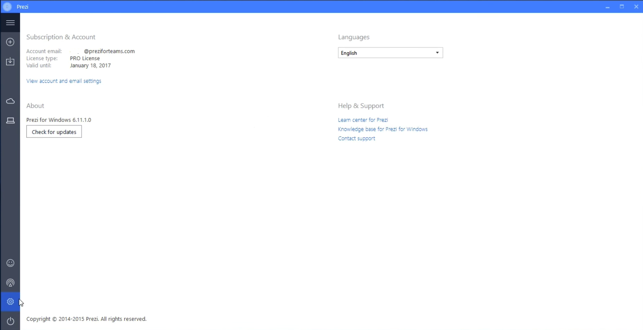Click the Valid until label
The height and width of the screenshot is (330, 643).
[x=39, y=65]
